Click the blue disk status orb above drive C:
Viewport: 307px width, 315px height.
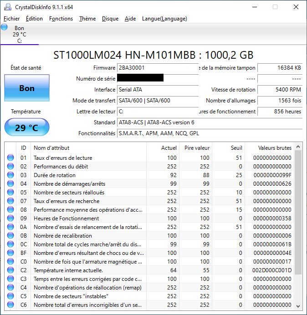pos(4,27)
